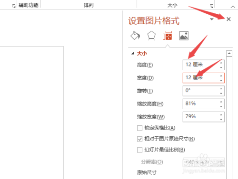Open the Picture tab icon
The width and height of the screenshot is (238, 179).
coord(184,36)
